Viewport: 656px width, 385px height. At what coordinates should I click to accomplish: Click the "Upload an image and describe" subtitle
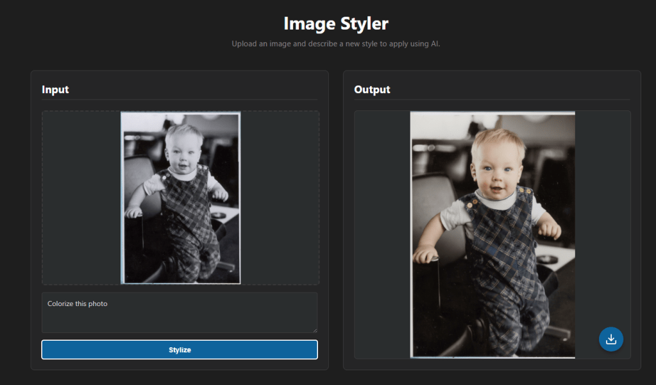point(335,44)
